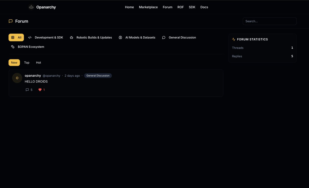Go to the Home page
This screenshot has width=309, height=188.
(x=129, y=7)
